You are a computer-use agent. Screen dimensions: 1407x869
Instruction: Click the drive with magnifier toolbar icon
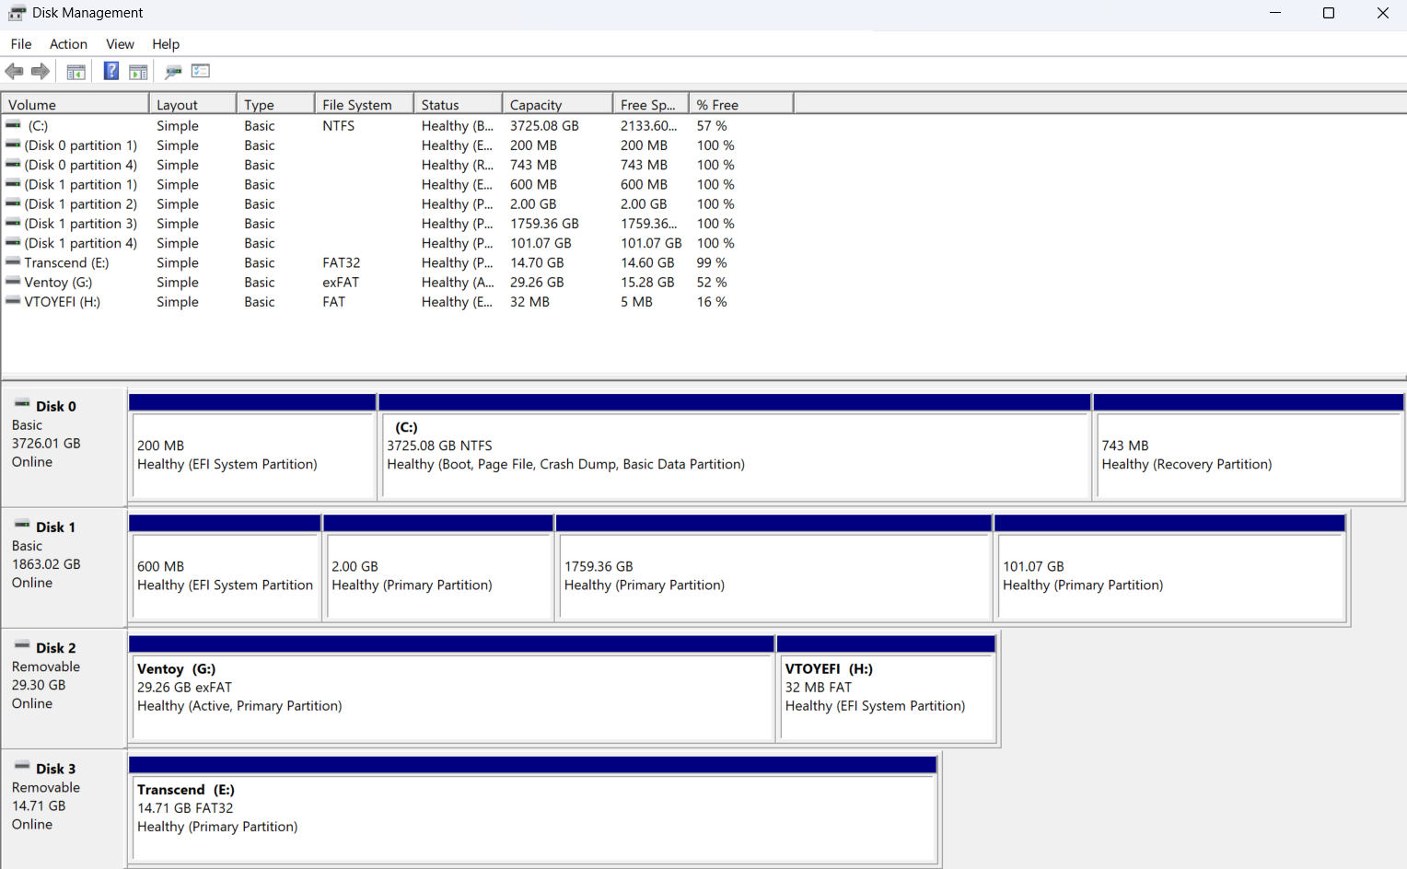(173, 71)
